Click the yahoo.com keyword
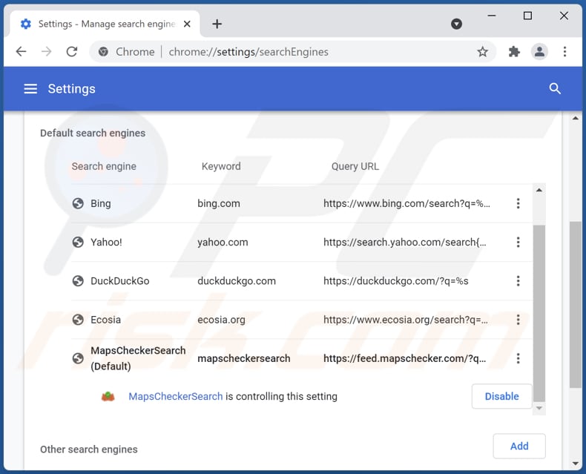This screenshot has width=586, height=474. coord(223,243)
